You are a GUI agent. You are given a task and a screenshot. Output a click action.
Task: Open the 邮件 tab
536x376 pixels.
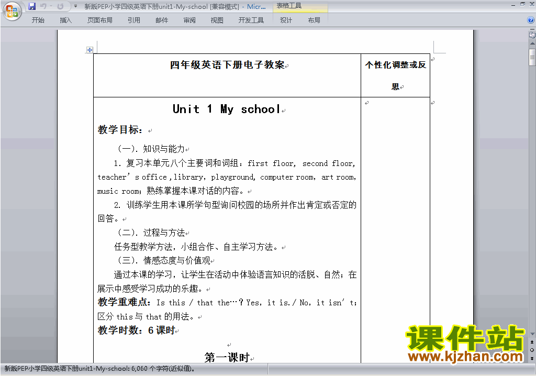[162, 20]
